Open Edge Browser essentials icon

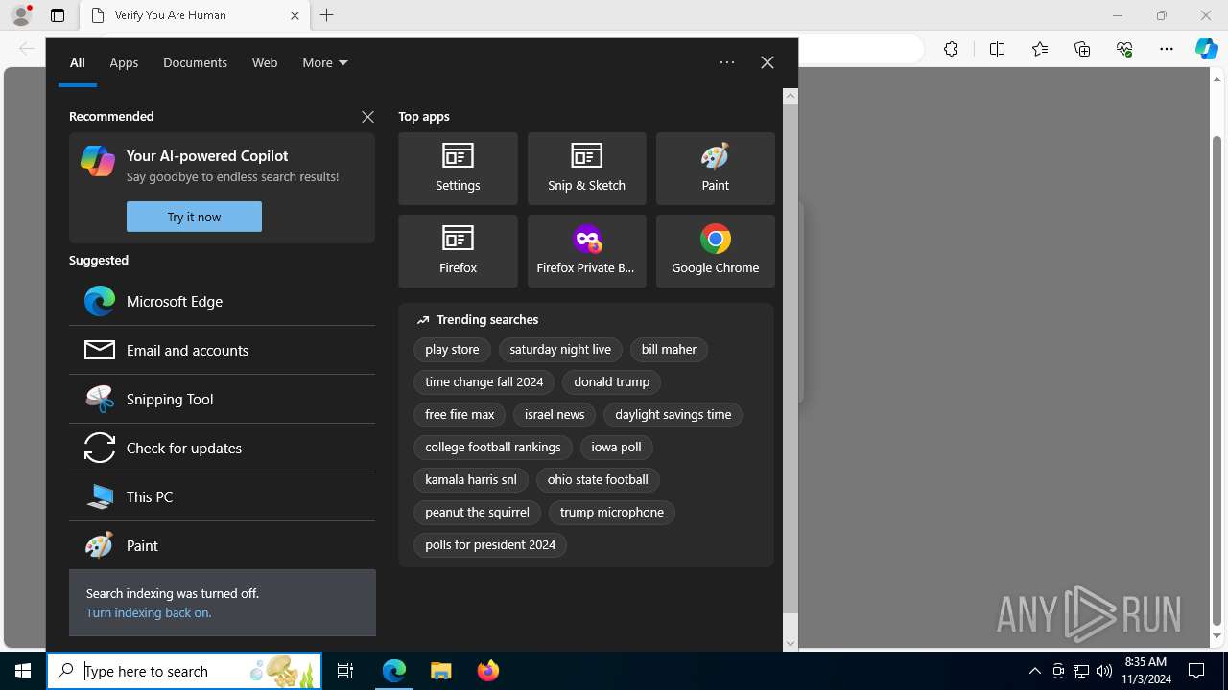pyautogui.click(x=1124, y=49)
